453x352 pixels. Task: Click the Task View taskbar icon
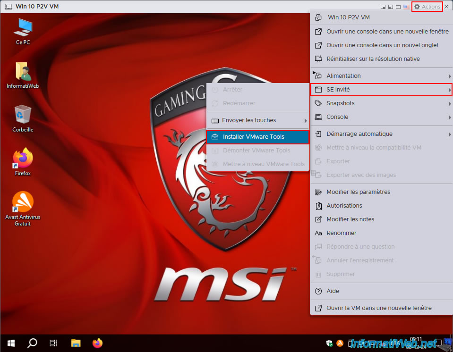pos(53,343)
